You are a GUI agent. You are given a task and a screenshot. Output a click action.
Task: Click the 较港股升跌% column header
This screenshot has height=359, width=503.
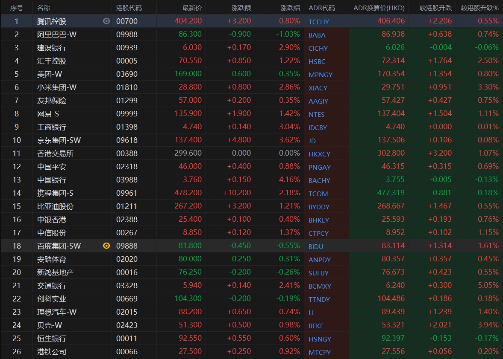[479, 8]
